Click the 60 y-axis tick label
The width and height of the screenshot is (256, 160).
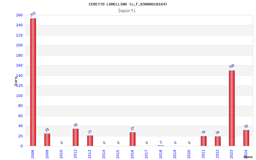click(20, 116)
